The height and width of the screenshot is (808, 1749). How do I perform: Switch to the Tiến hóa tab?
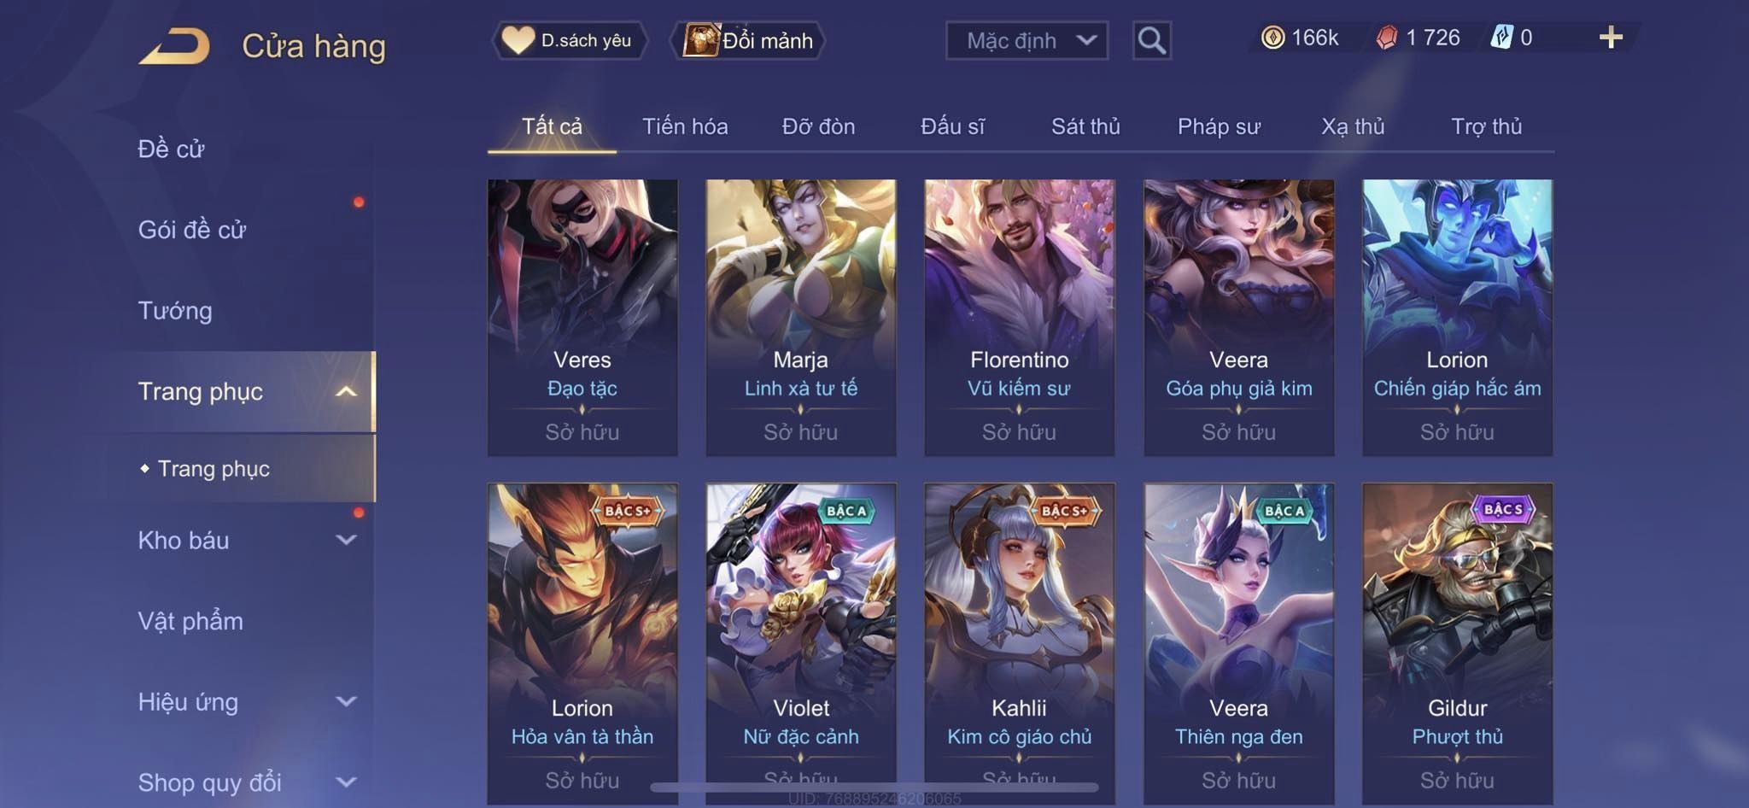coord(685,126)
